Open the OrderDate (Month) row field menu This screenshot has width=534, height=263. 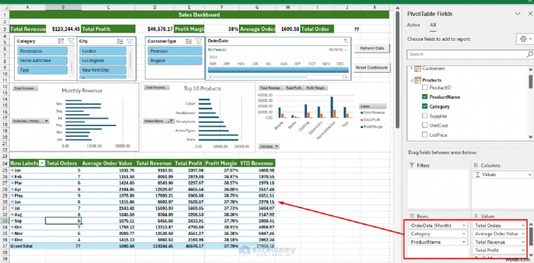pos(464,226)
